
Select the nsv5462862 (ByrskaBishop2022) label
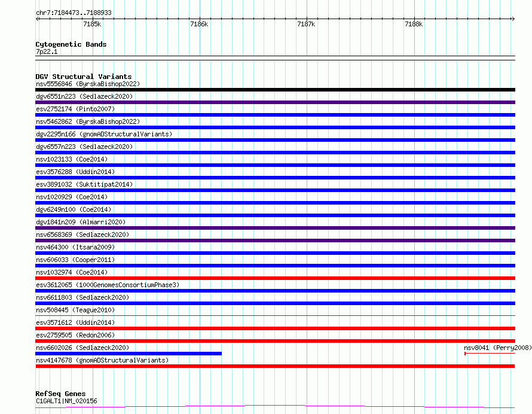[88, 121]
